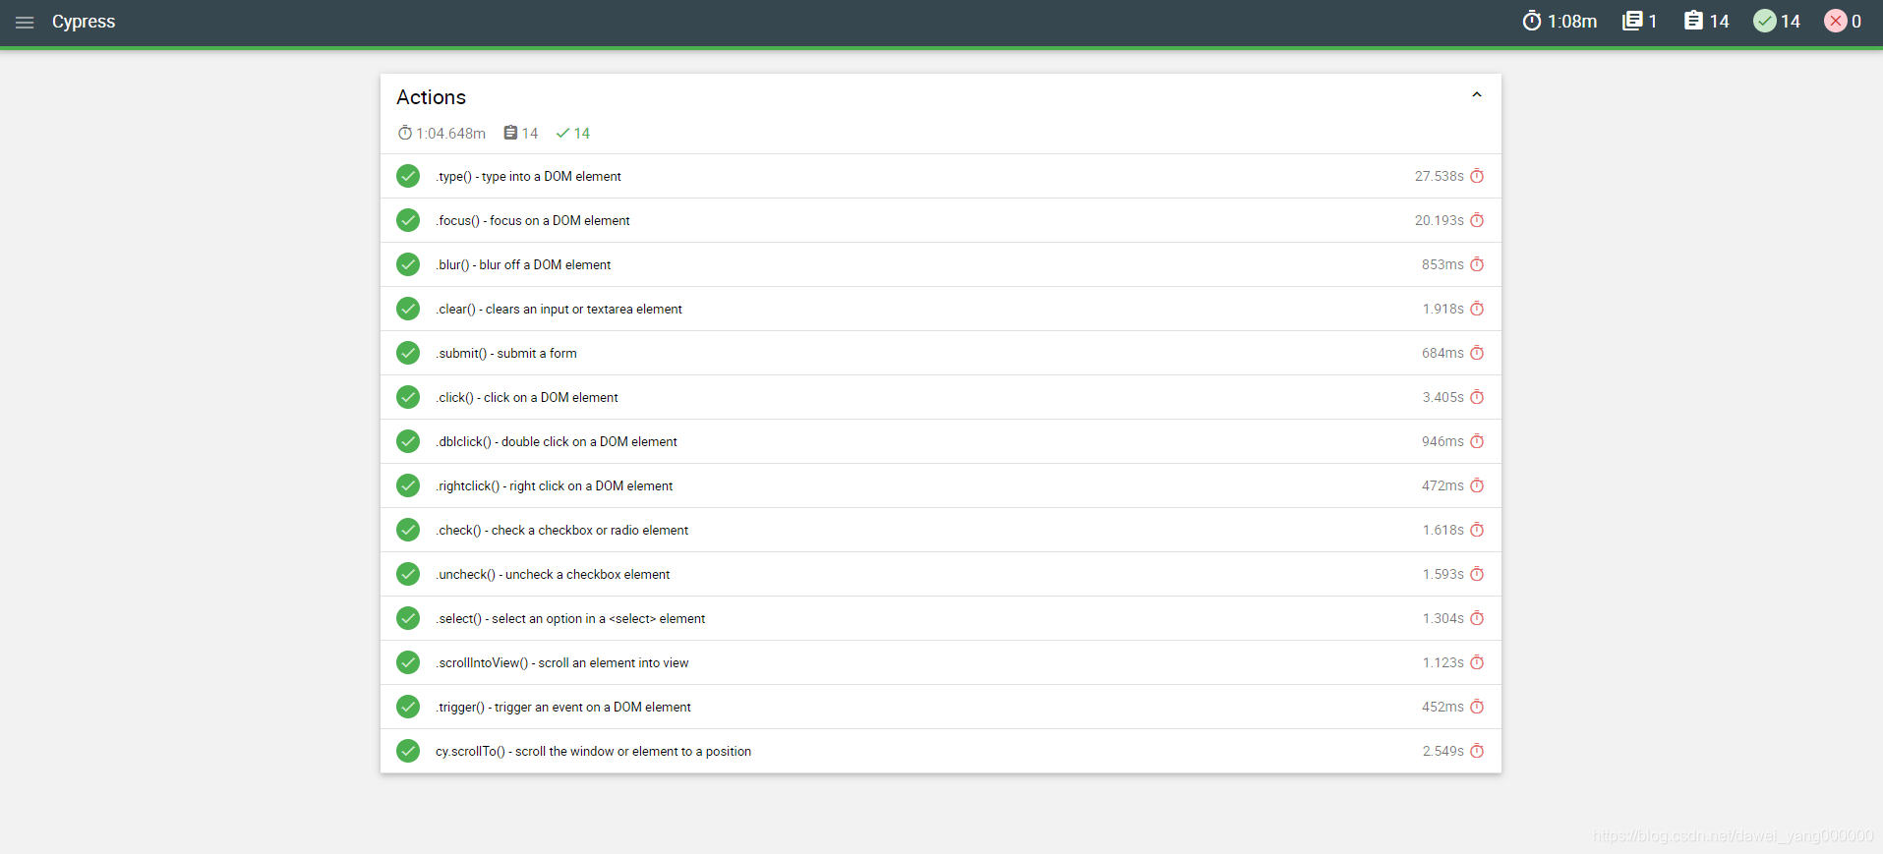Open the '.trigger() - trigger an event' test
The width and height of the screenshot is (1883, 854).
pos(941,707)
